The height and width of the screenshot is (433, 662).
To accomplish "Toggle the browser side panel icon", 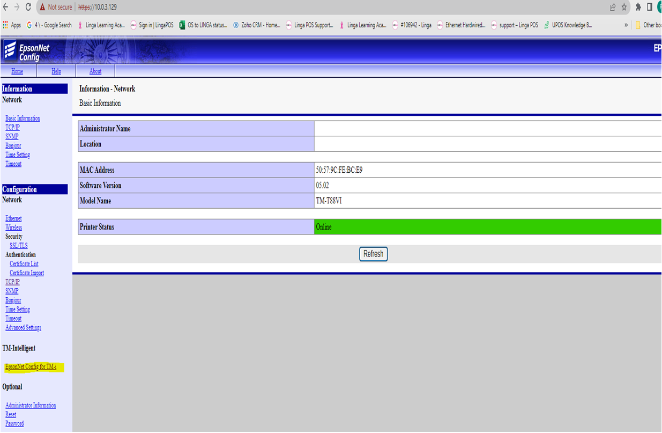I will pyautogui.click(x=649, y=8).
